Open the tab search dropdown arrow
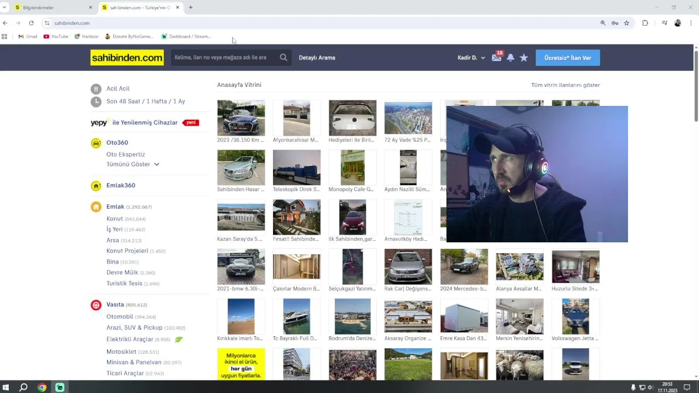The image size is (699, 393). click(4, 8)
